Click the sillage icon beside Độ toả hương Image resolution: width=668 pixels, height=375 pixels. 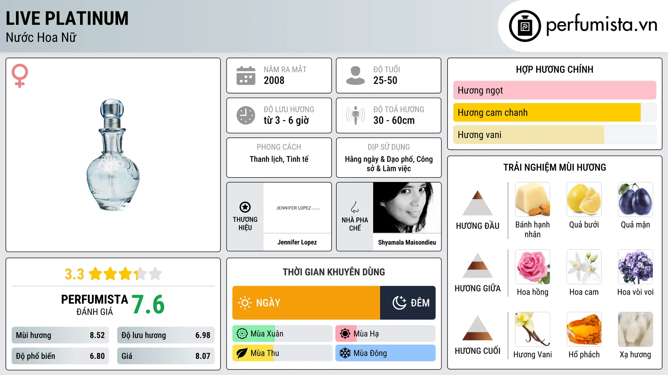(x=355, y=115)
